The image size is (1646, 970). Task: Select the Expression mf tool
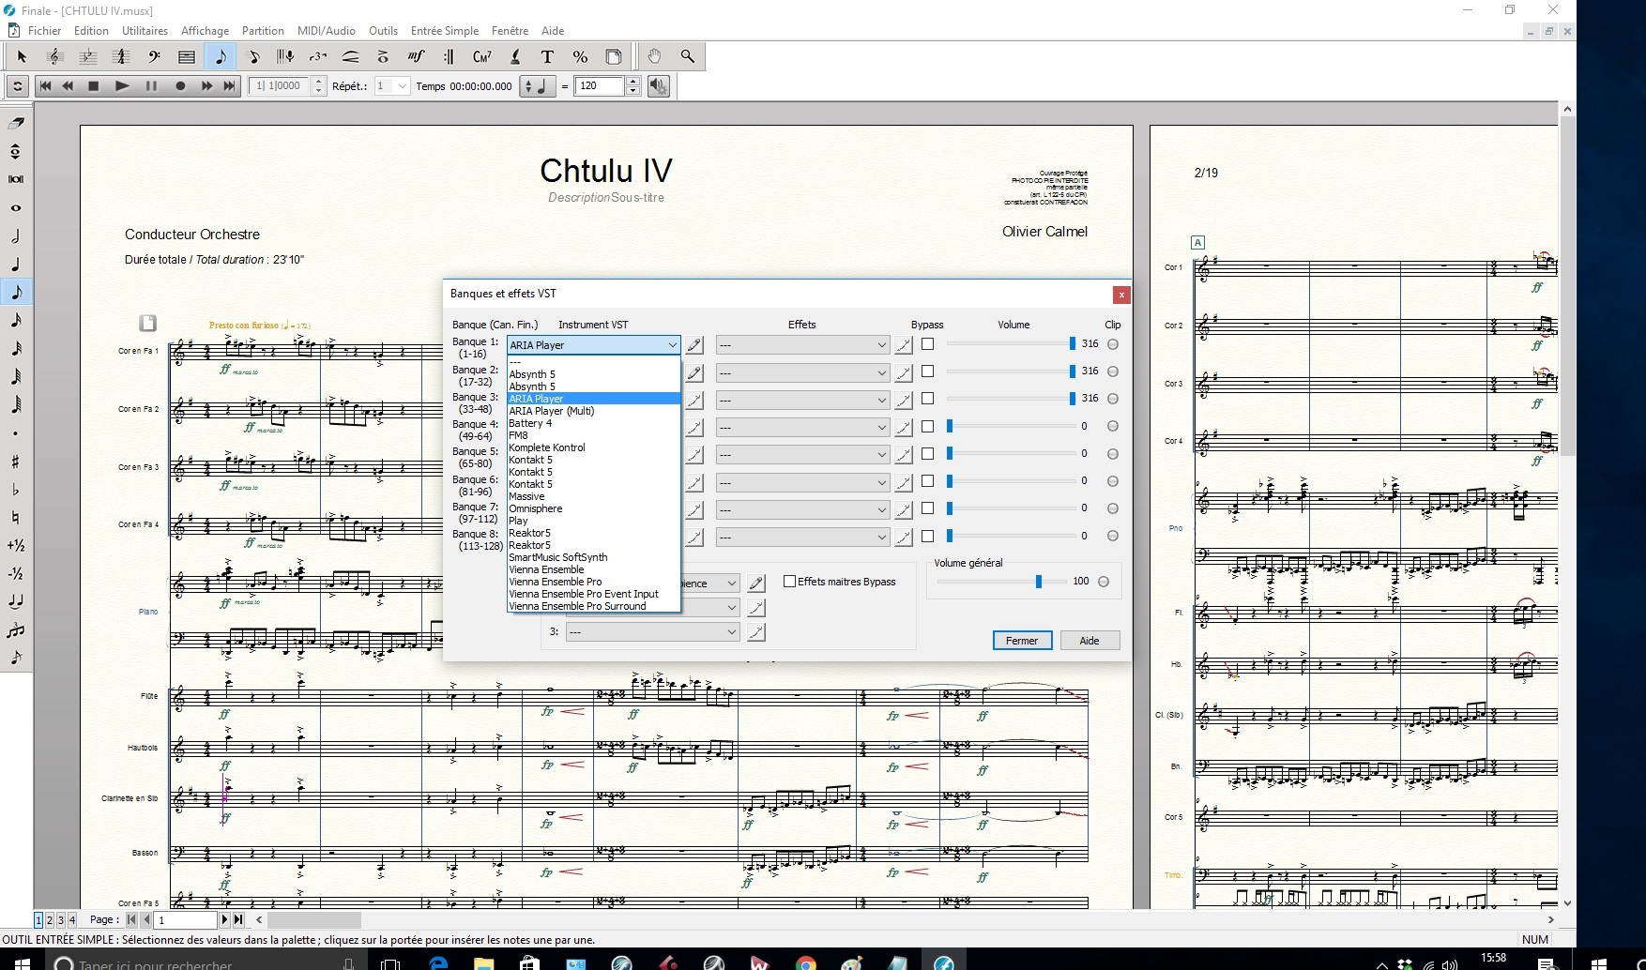(x=416, y=56)
